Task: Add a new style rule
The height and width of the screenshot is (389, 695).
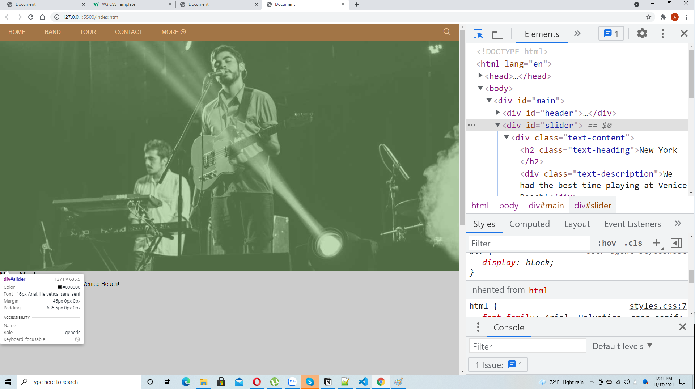Action: 656,243
